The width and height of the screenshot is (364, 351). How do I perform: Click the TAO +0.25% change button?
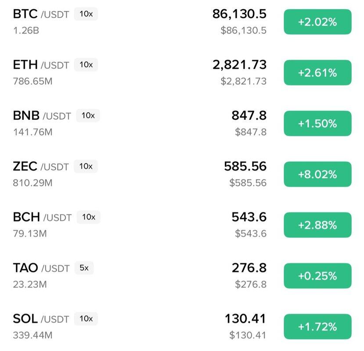pos(317,276)
